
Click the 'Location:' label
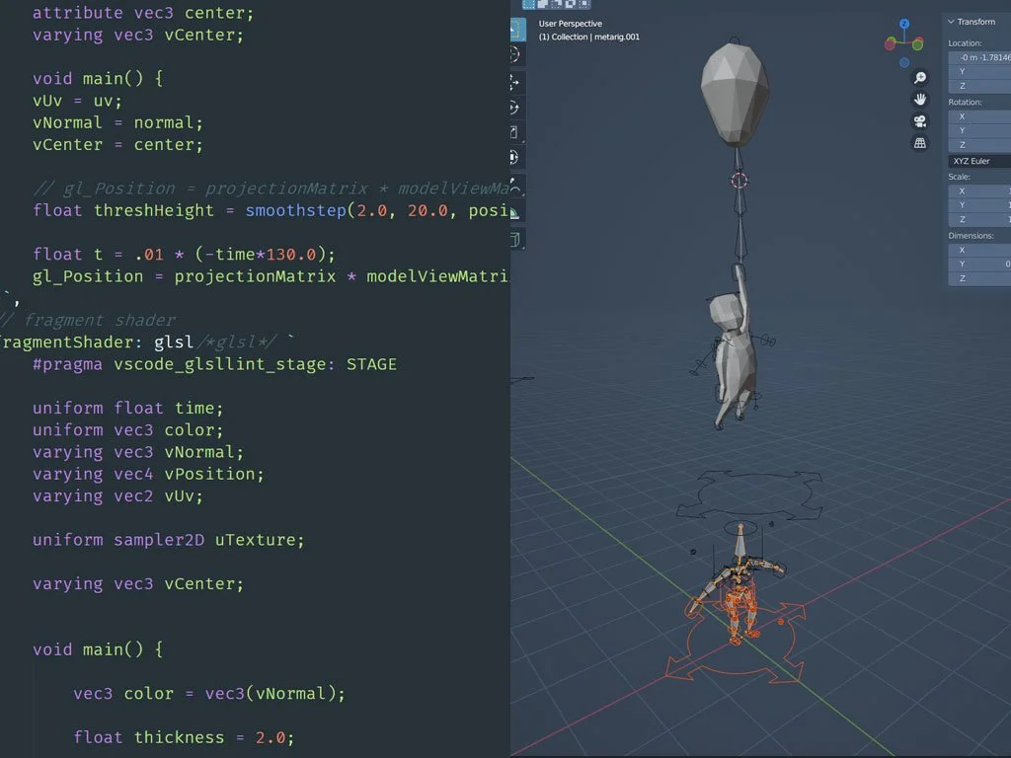tap(965, 43)
